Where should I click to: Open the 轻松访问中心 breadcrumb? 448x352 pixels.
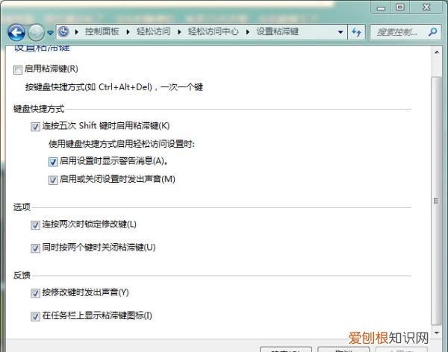click(x=213, y=31)
